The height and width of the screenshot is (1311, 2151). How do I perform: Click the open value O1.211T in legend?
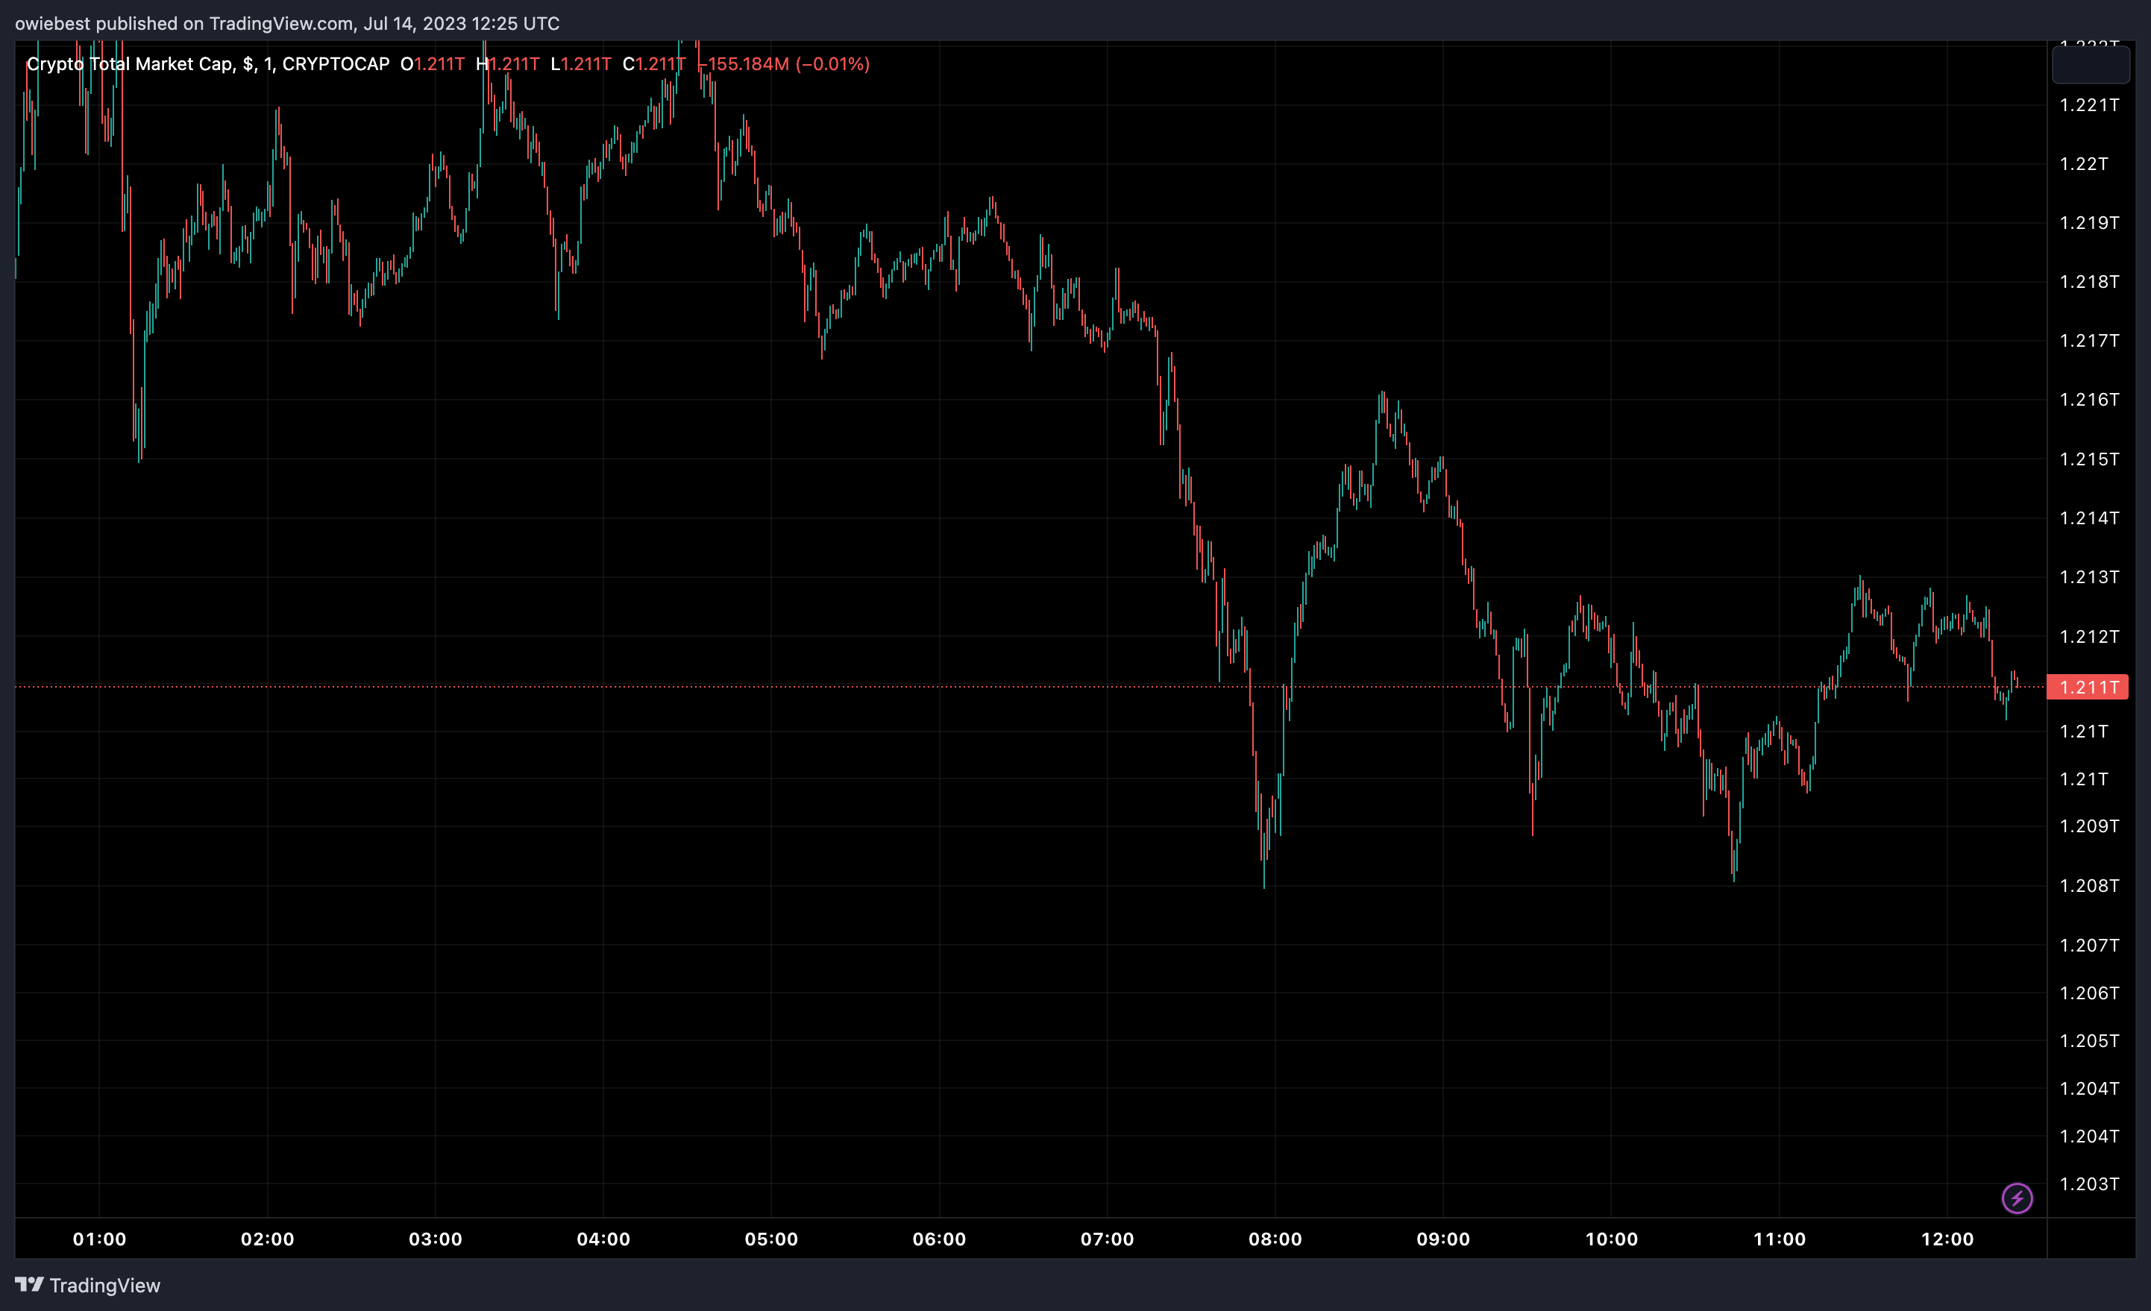[x=432, y=63]
